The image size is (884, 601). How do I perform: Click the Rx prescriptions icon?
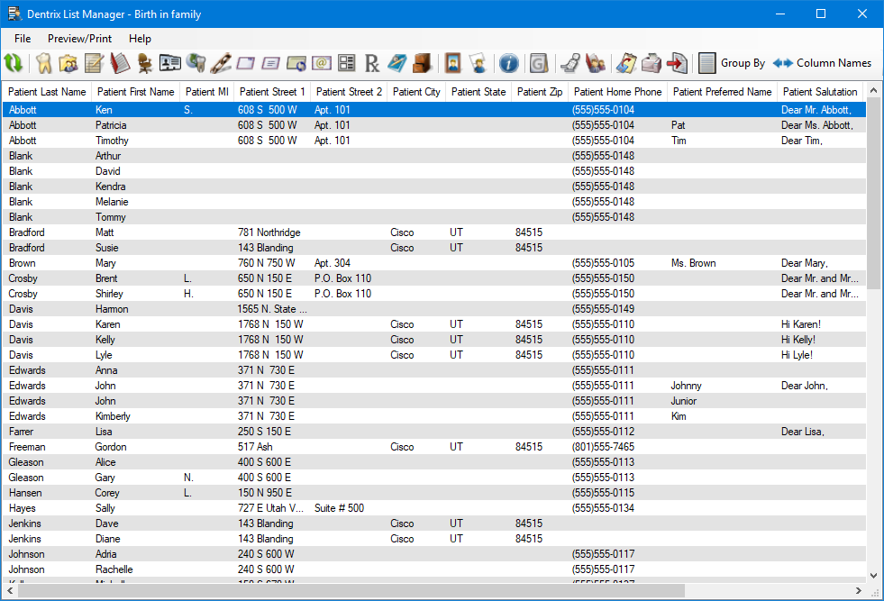(x=372, y=63)
